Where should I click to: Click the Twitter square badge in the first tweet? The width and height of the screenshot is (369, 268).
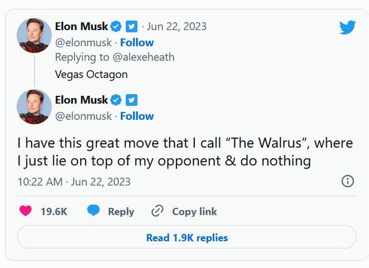(131, 27)
